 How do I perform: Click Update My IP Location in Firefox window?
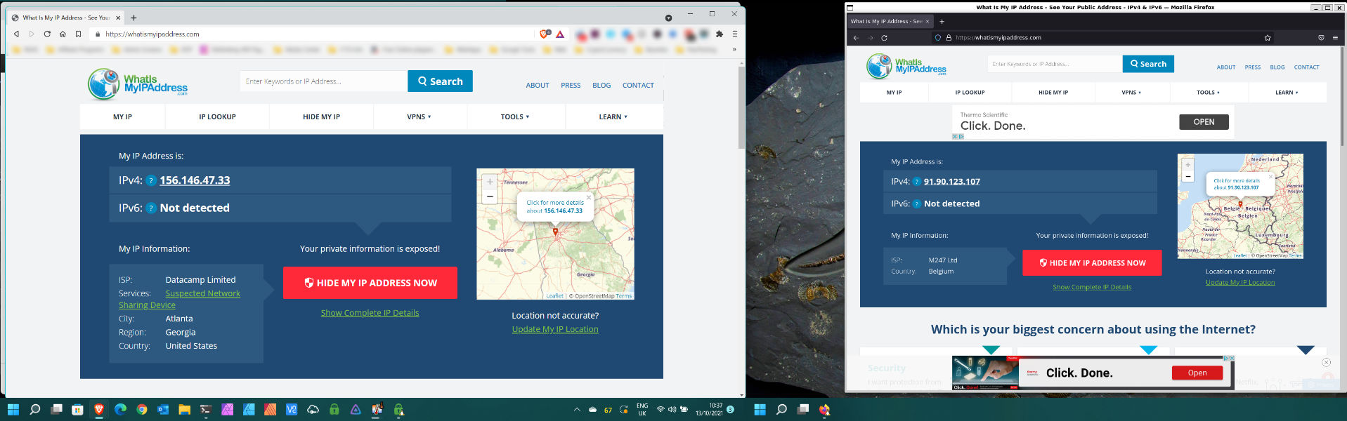[x=1240, y=283]
